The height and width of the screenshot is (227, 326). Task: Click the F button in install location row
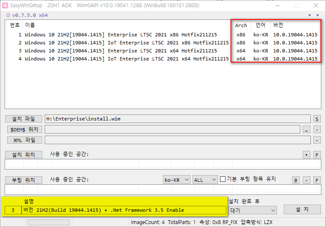click(x=317, y=155)
